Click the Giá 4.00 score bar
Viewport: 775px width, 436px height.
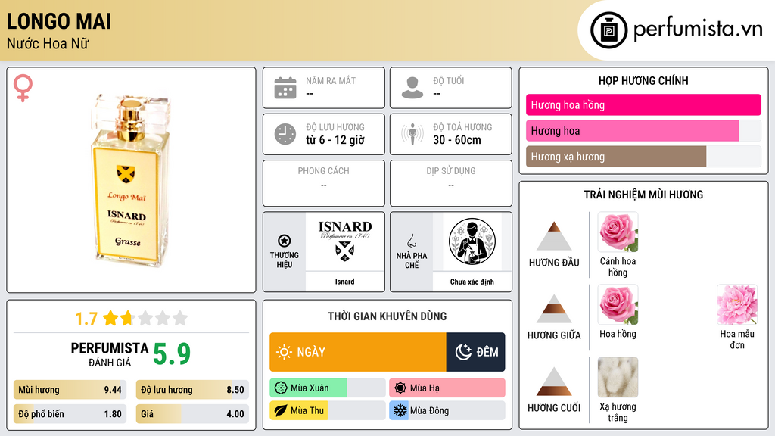point(192,414)
